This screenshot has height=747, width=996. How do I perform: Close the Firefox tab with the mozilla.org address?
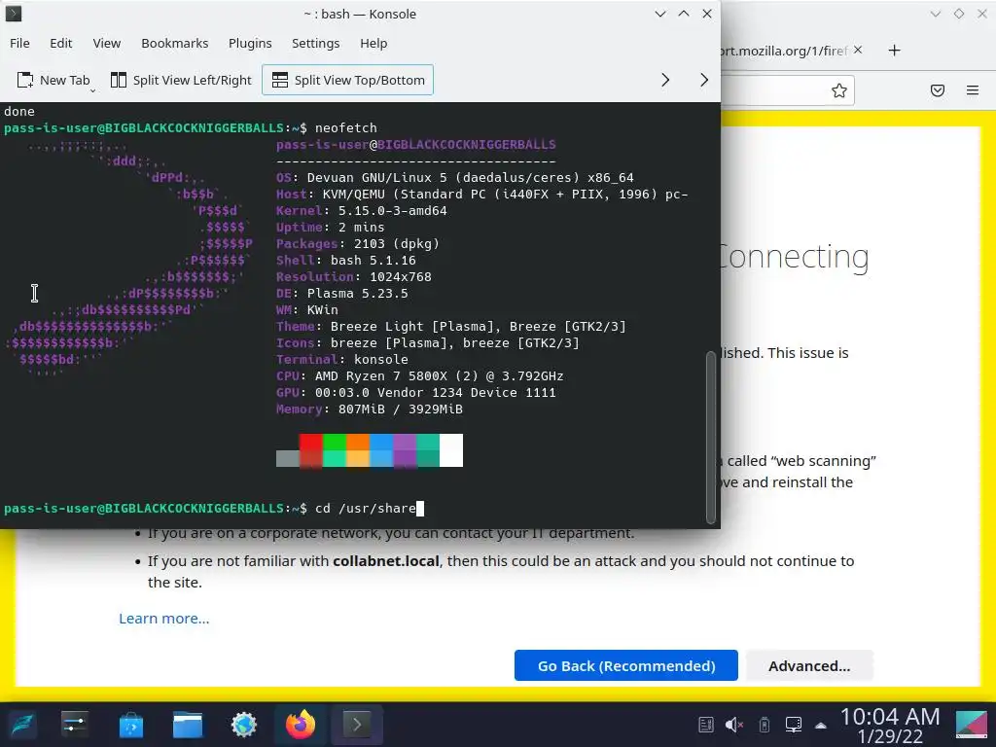[x=858, y=50]
